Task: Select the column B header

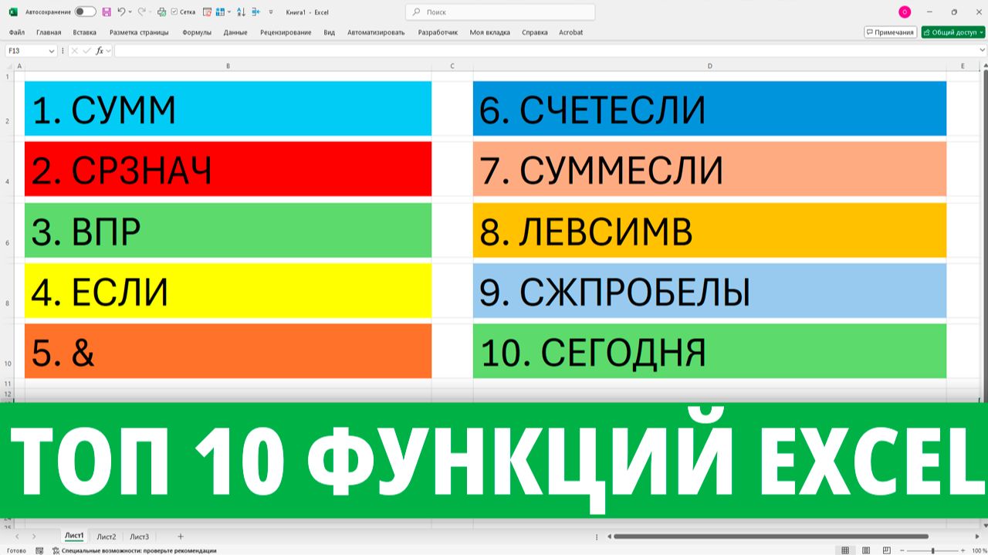Action: tap(228, 66)
